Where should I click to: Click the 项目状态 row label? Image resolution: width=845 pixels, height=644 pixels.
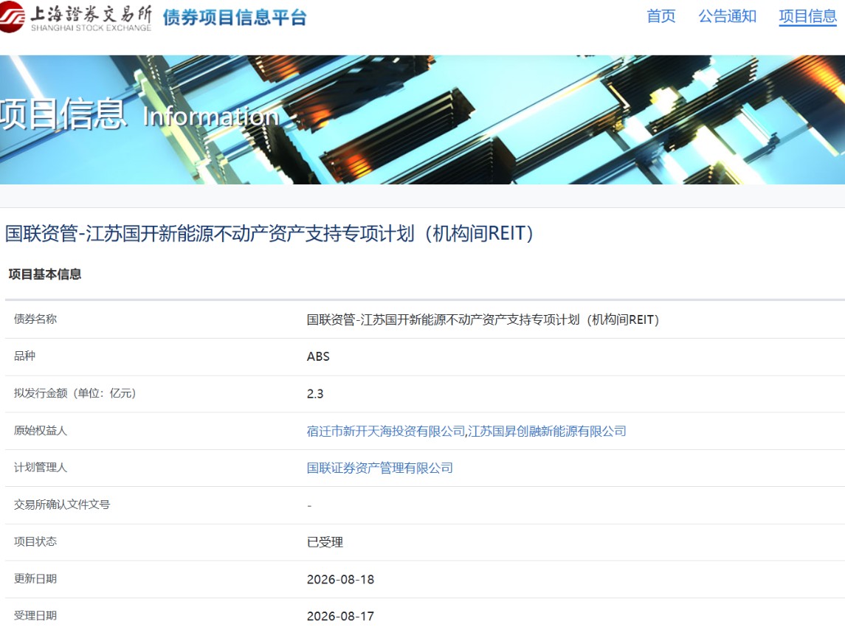click(35, 541)
